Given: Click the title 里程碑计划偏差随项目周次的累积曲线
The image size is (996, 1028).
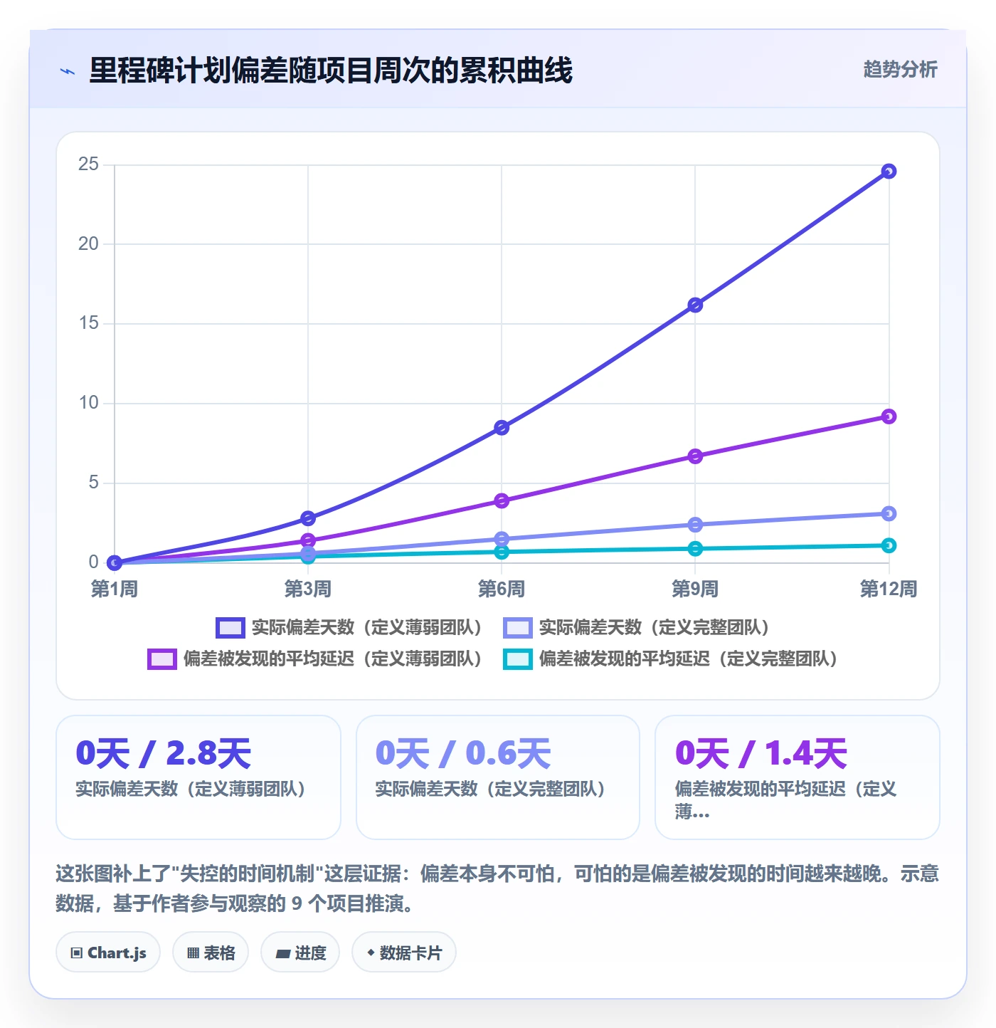Looking at the screenshot, I should pyautogui.click(x=331, y=70).
